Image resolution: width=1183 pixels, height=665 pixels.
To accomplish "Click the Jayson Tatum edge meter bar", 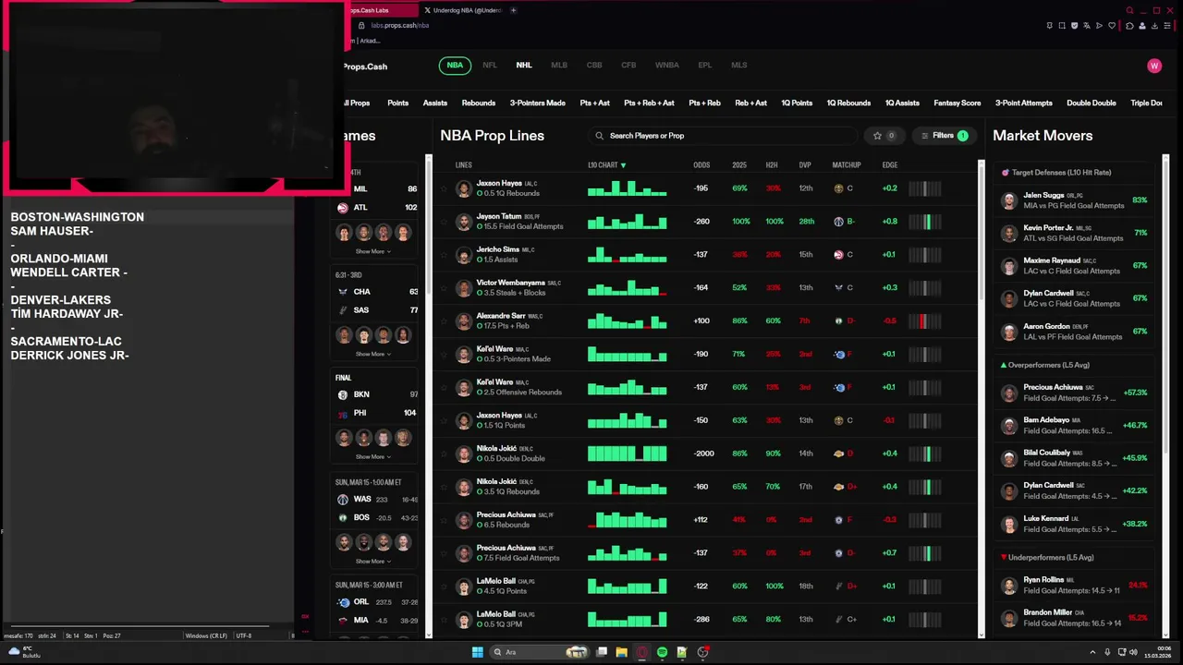I will click(925, 222).
